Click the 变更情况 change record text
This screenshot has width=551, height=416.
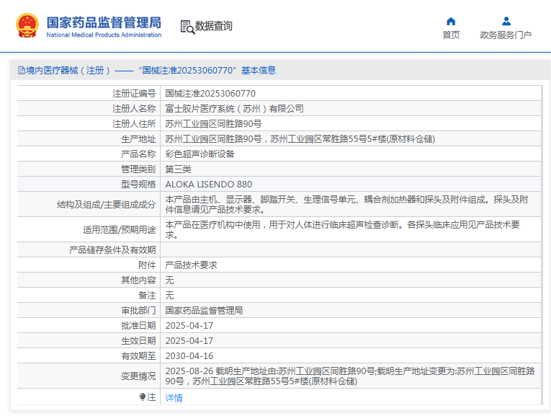(349, 376)
